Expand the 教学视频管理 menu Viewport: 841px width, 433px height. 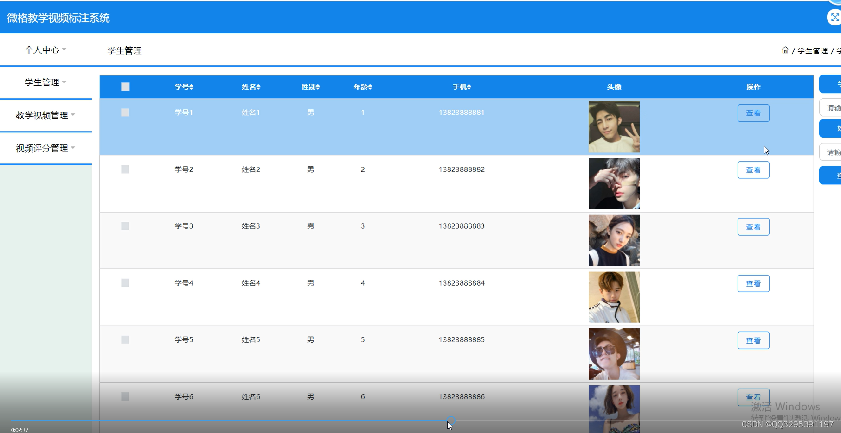point(45,115)
